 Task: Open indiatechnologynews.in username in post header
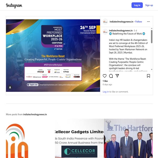tap(121, 22)
